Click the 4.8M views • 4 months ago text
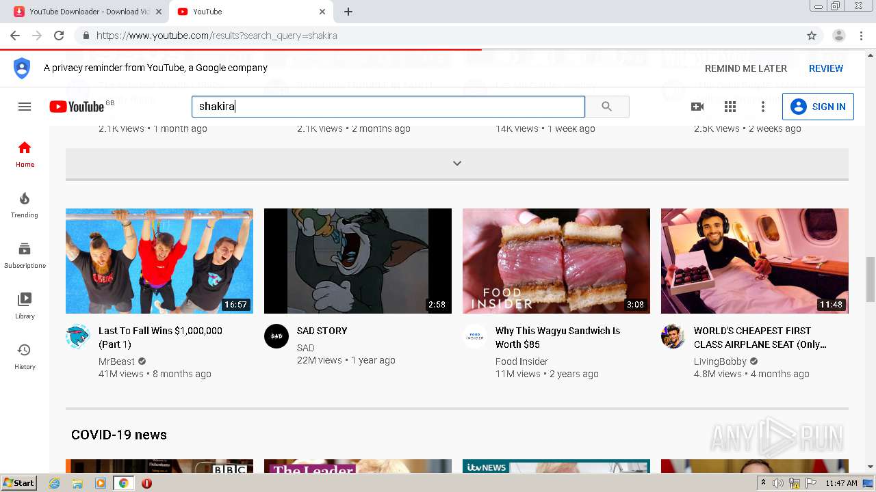The image size is (876, 492). 751,374
